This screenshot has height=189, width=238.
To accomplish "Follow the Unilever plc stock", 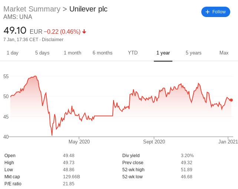I will (216, 12).
